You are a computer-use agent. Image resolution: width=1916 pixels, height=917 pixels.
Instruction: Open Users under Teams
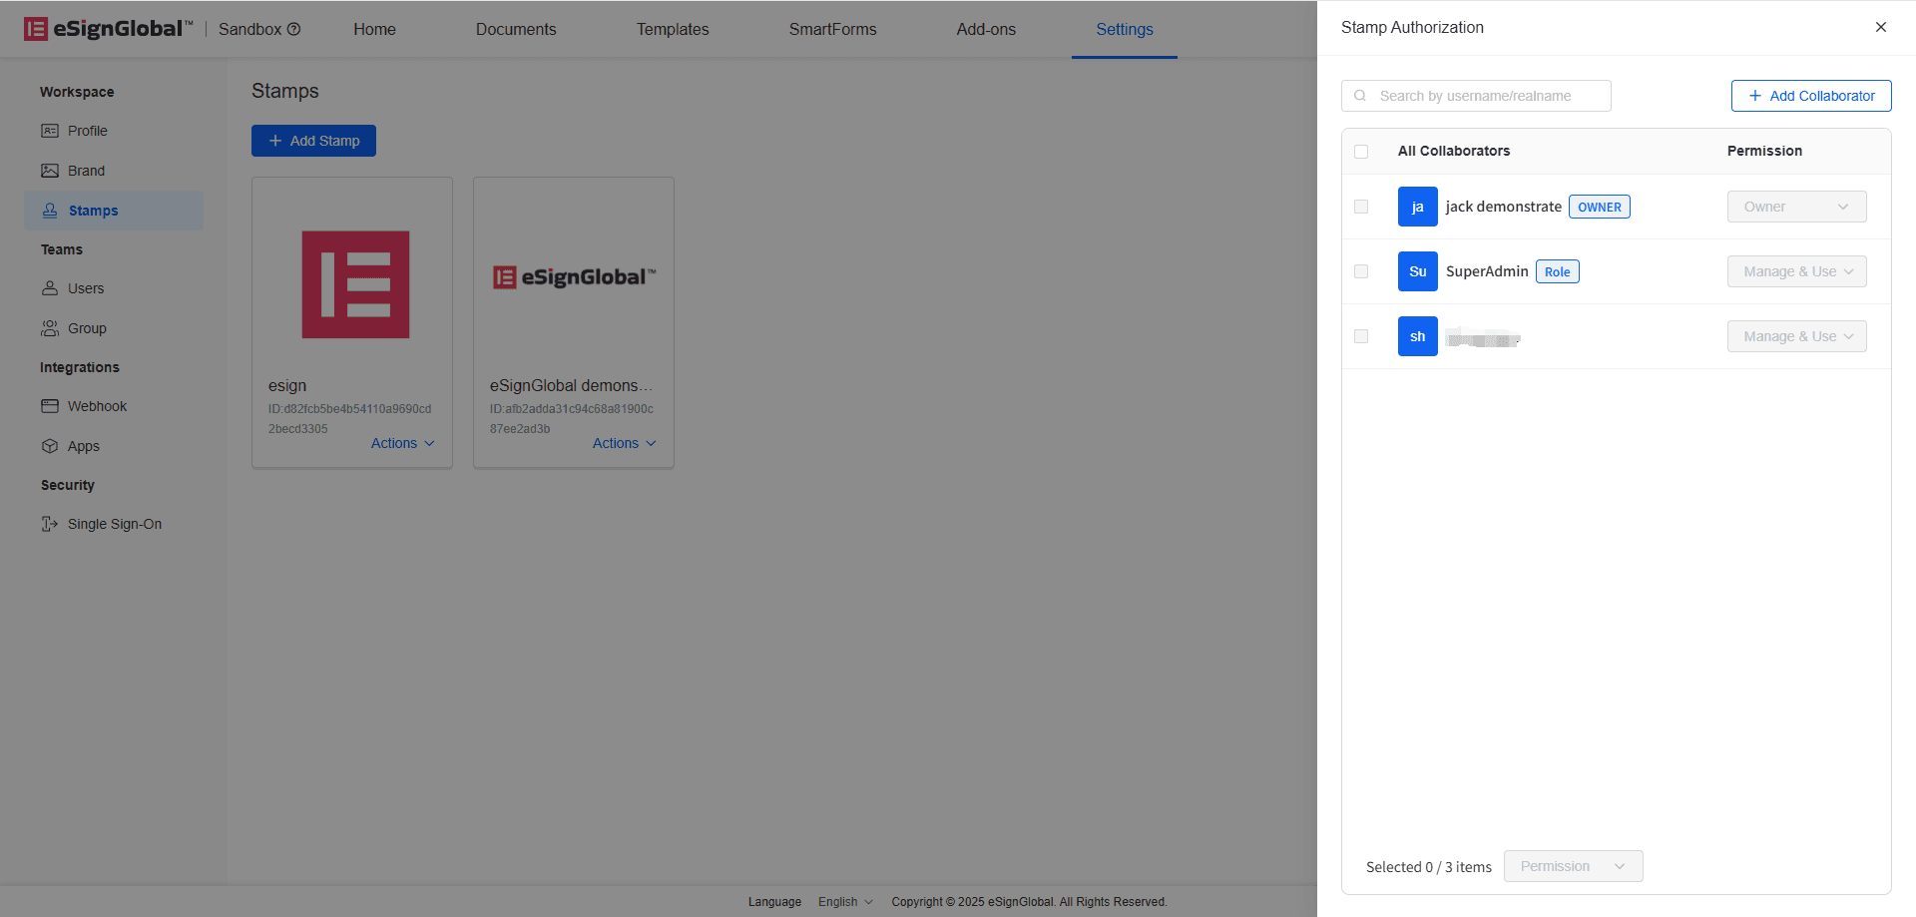pyautogui.click(x=114, y=288)
